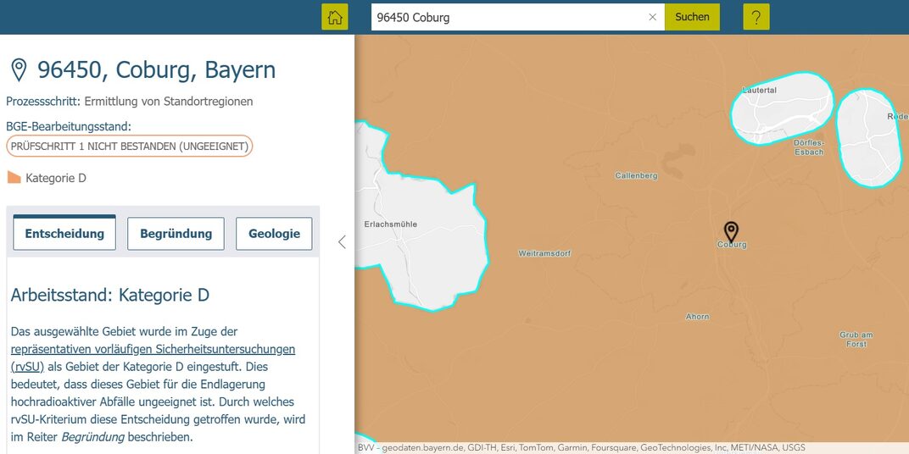Click the home icon button

coord(335,17)
